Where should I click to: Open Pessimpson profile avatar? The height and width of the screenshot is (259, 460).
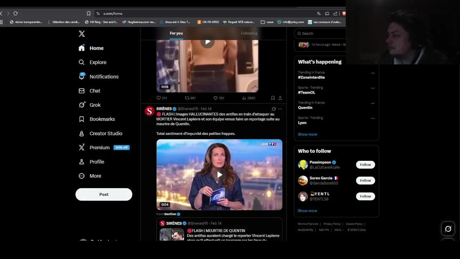click(303, 165)
